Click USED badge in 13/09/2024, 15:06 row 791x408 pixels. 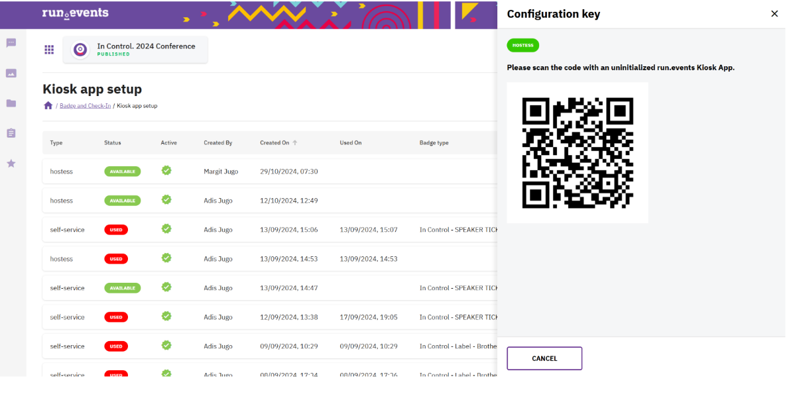pyautogui.click(x=116, y=230)
